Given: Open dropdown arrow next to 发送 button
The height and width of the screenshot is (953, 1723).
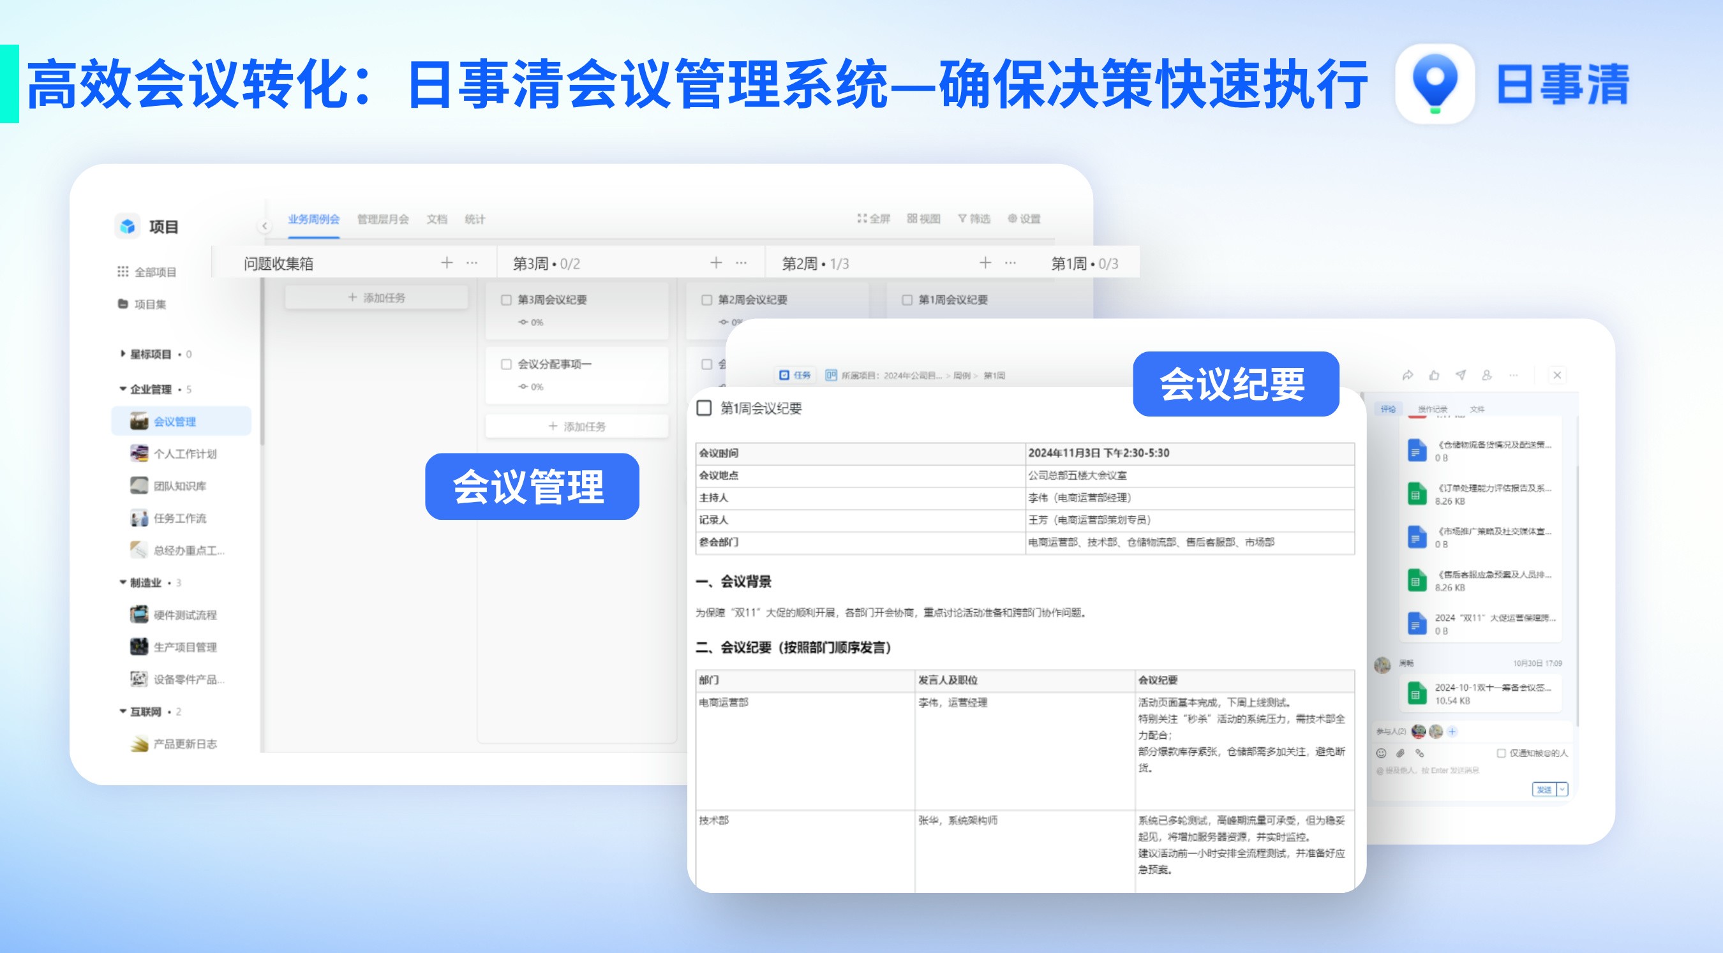Looking at the screenshot, I should pos(1562,789).
